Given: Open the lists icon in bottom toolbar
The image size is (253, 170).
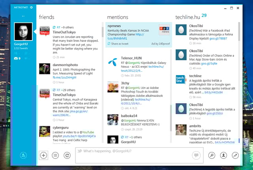Looking at the screenshot, I should pos(55,155).
